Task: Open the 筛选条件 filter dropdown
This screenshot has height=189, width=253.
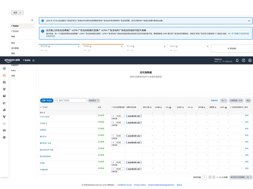Action: click(x=94, y=100)
